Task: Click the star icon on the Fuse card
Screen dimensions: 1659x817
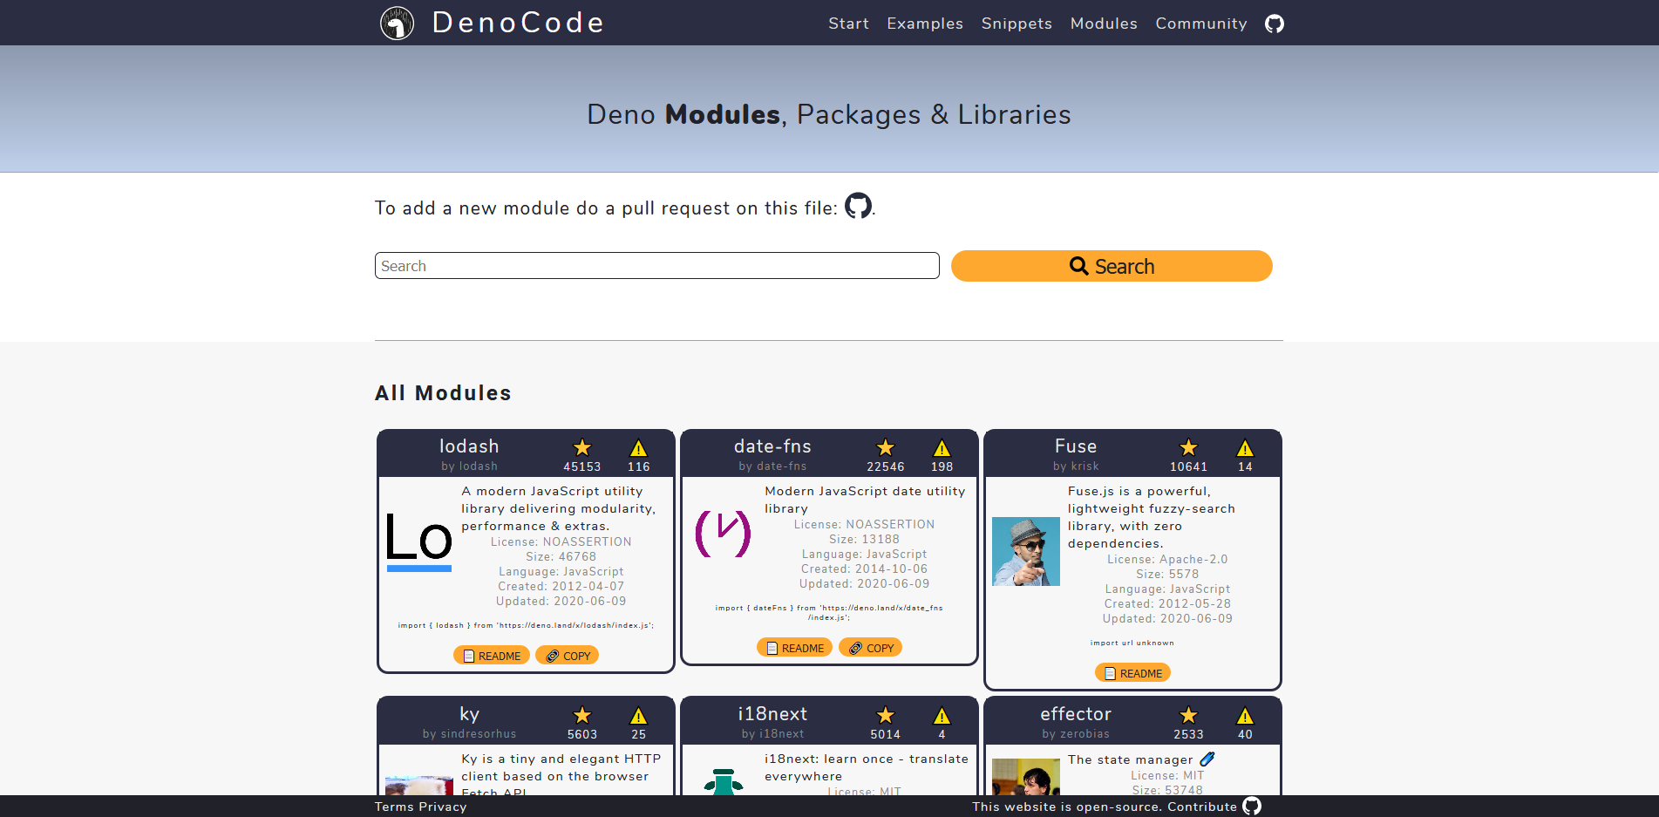Action: [1188, 448]
